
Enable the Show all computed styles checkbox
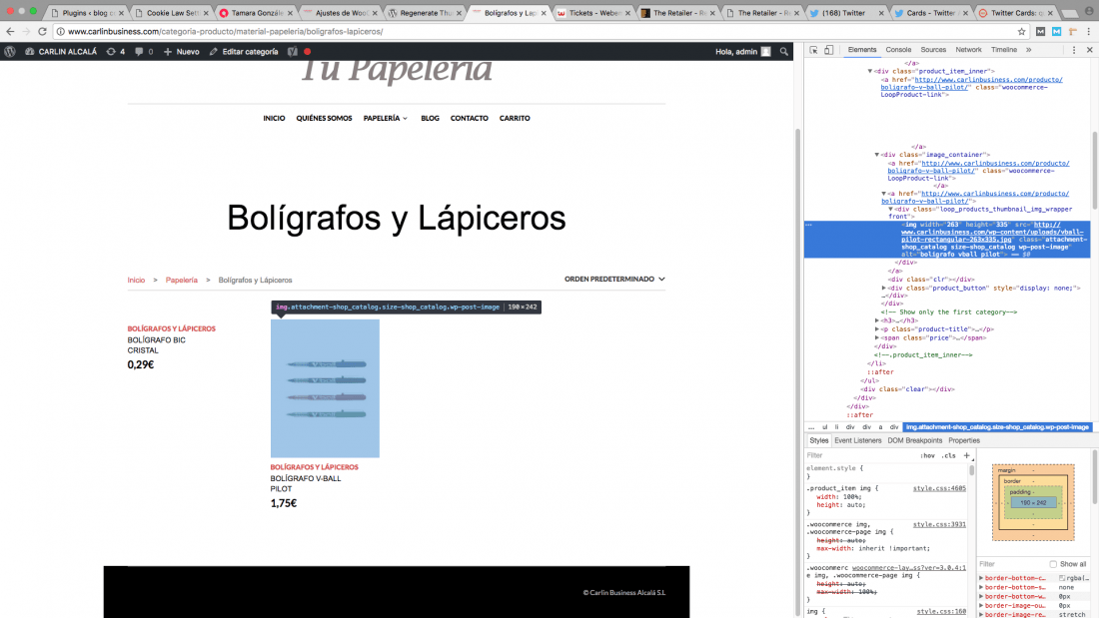[1053, 564]
